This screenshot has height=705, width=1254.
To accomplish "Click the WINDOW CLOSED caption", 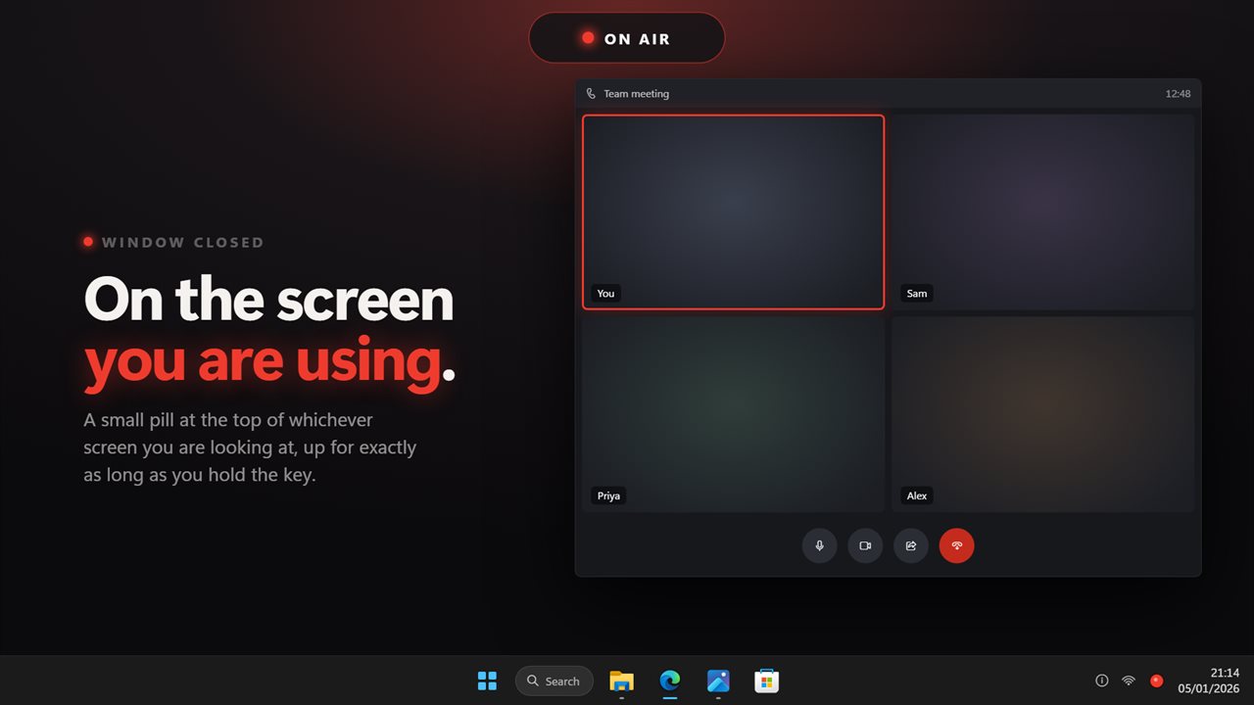I will (x=182, y=243).
